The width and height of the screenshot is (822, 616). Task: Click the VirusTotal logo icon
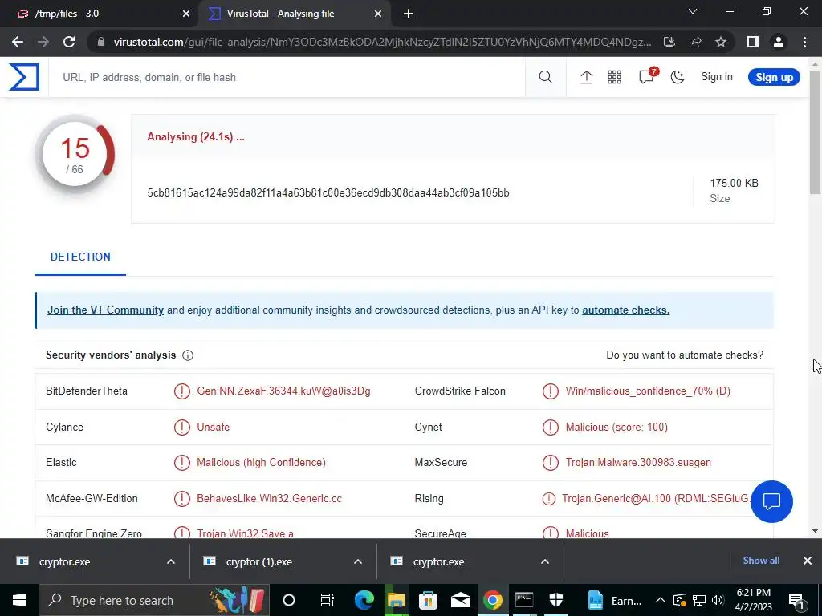24,77
